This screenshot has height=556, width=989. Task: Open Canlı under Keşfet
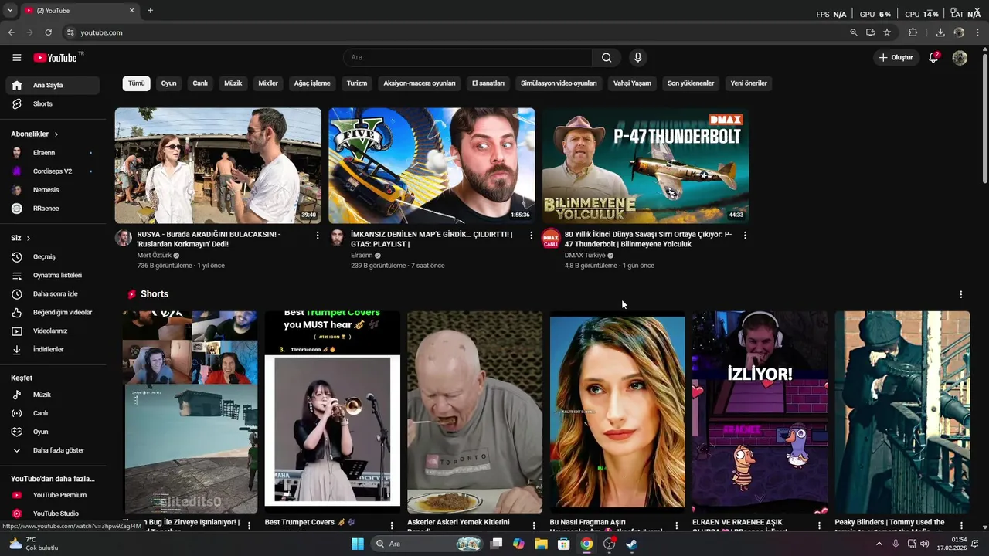click(x=53, y=413)
